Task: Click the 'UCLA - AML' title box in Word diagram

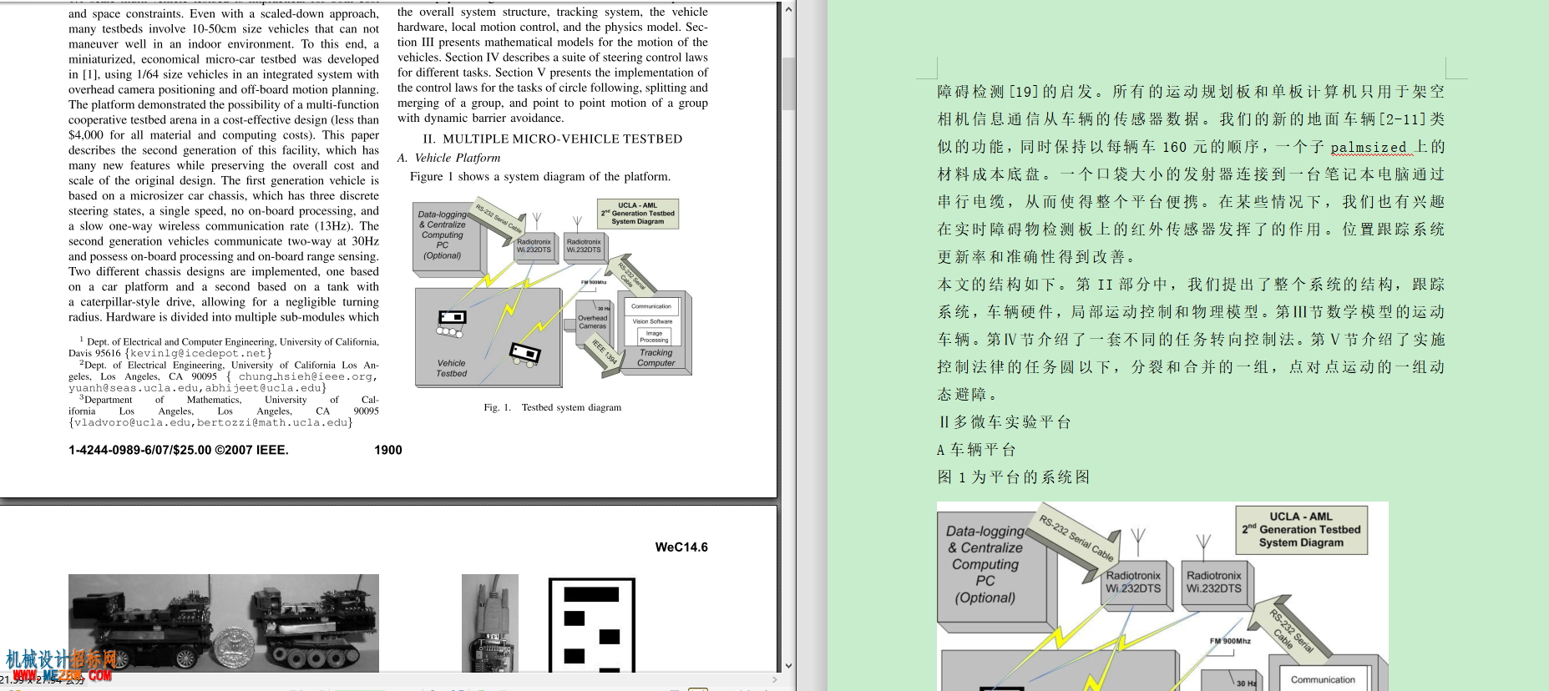Action: tap(1301, 529)
